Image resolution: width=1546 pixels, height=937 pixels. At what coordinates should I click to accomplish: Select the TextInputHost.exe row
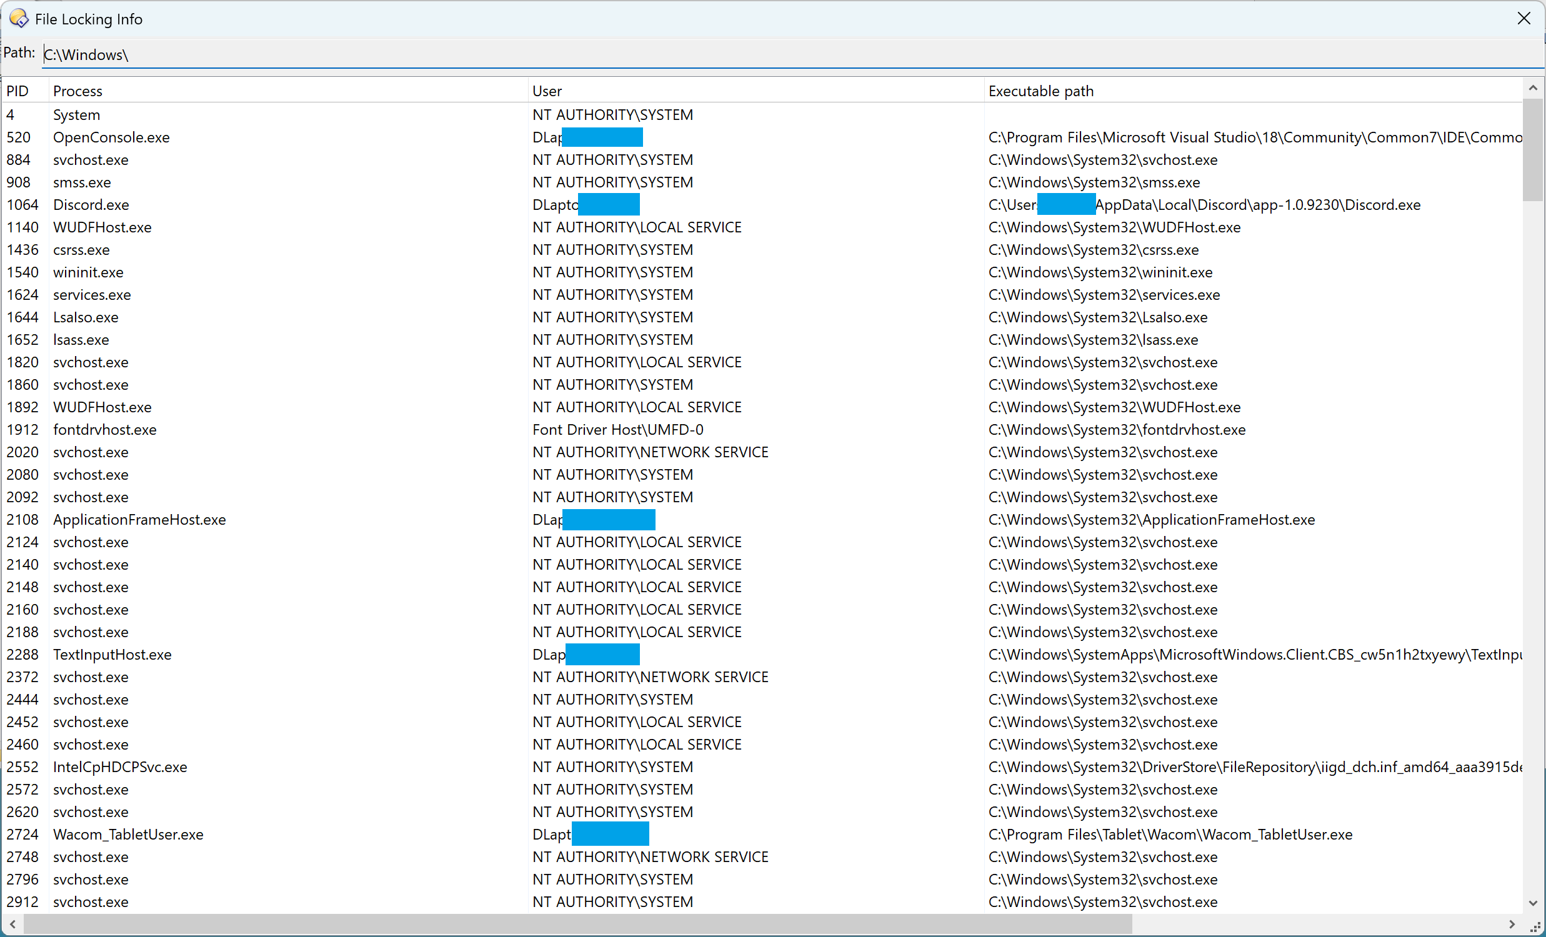112,655
